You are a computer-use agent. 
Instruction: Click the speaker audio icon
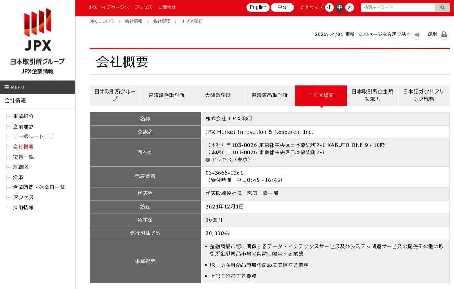[x=417, y=35]
